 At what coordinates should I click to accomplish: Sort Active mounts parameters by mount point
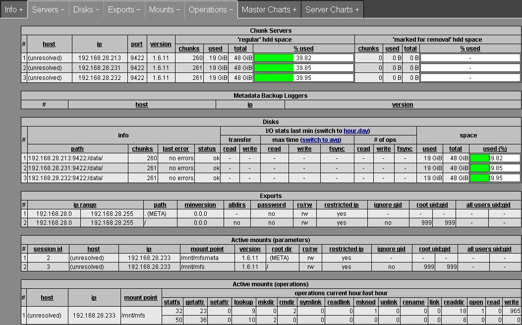pyautogui.click(x=207, y=249)
